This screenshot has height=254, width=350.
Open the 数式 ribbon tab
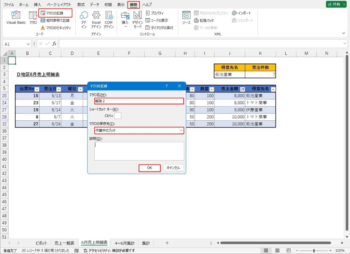coord(81,5)
